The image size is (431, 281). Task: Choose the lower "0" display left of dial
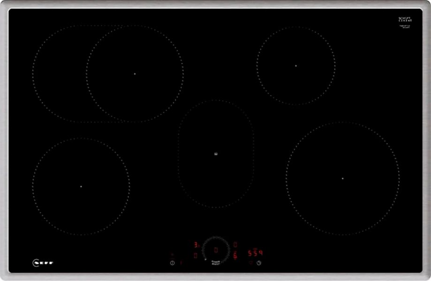point(195,255)
